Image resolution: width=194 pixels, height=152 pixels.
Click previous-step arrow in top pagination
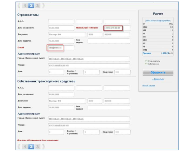pyautogui.click(x=18, y=5)
